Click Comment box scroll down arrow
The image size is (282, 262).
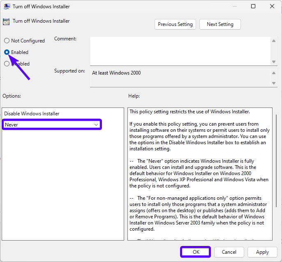pyautogui.click(x=274, y=62)
